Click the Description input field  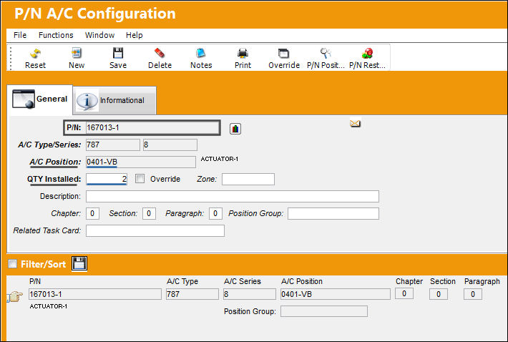pos(233,196)
